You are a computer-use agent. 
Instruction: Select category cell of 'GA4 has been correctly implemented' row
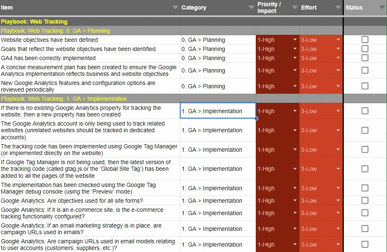[x=218, y=58]
